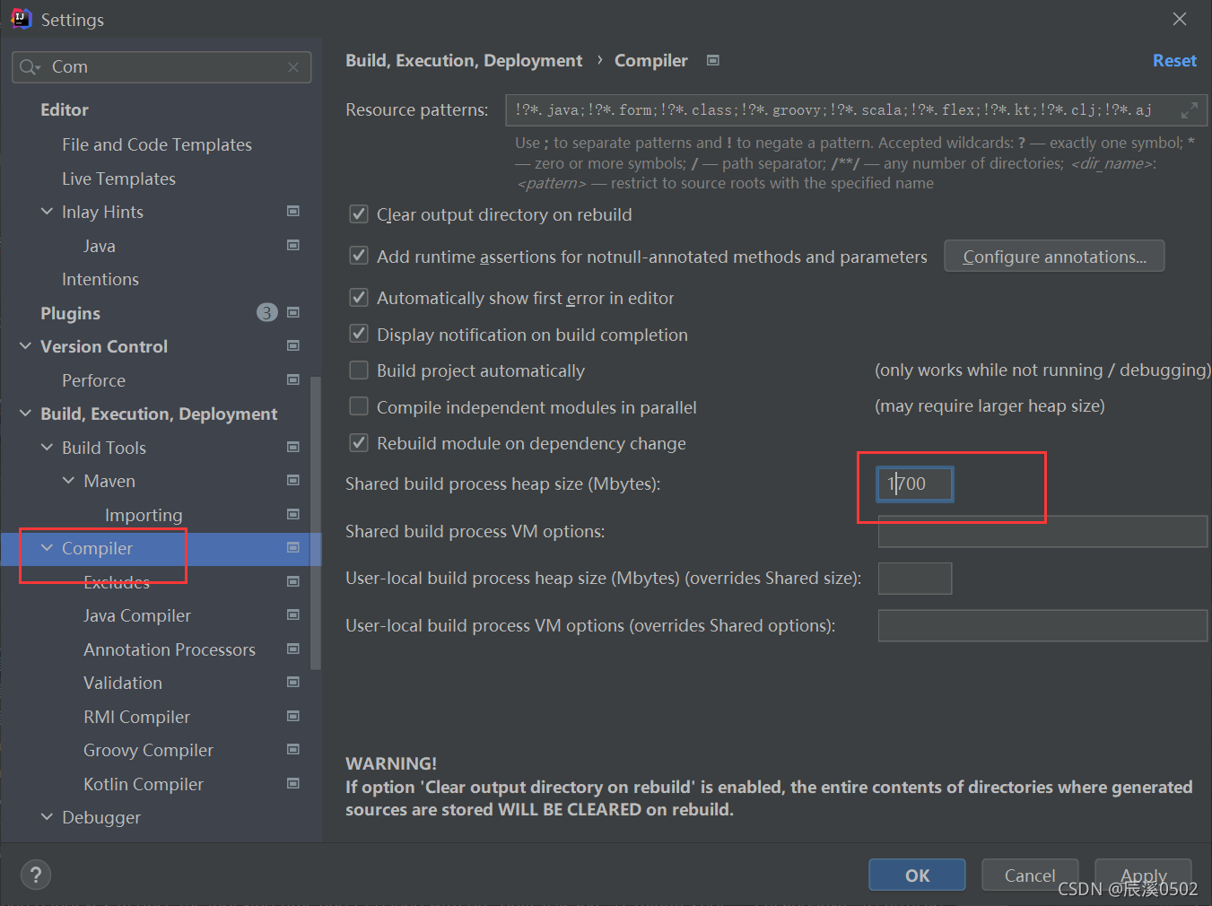Click the Reset link
This screenshot has width=1212, height=906.
tap(1174, 60)
